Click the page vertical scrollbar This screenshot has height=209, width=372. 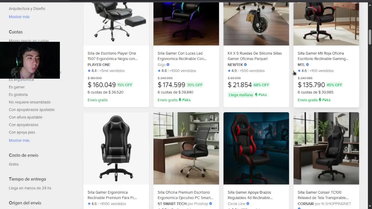click(370, 37)
